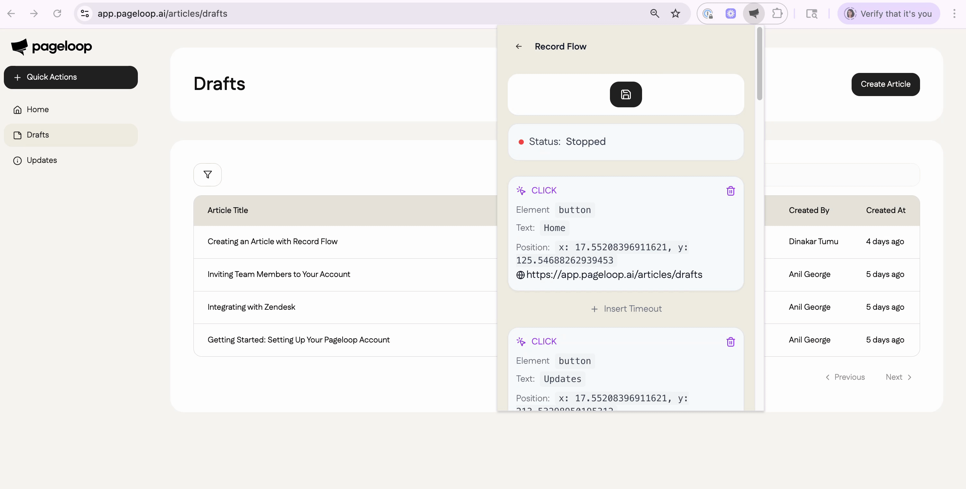Click '4 days ago' created date
The image size is (966, 489).
click(885, 242)
